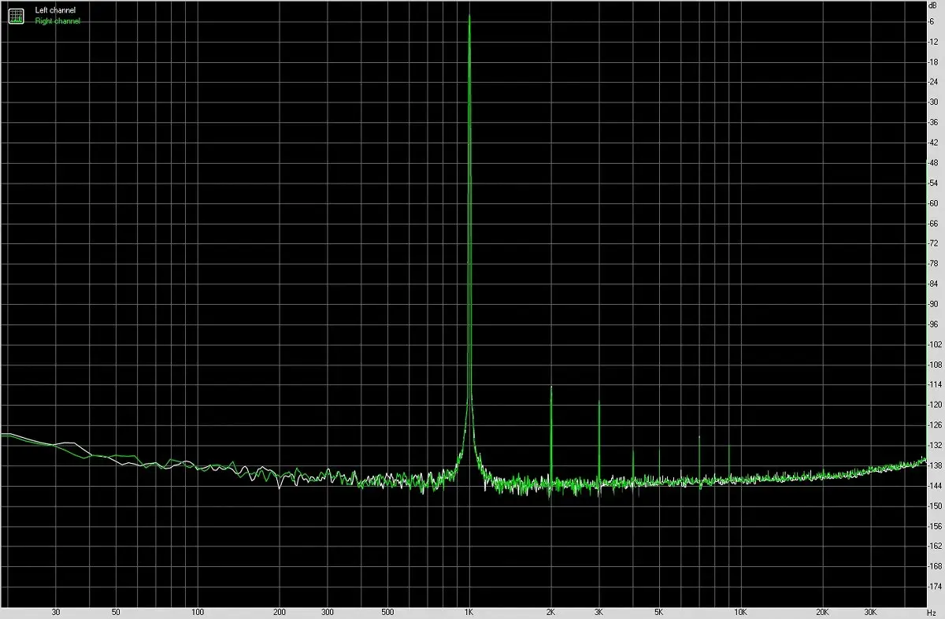Click the 2K frequency axis label

pos(551,611)
